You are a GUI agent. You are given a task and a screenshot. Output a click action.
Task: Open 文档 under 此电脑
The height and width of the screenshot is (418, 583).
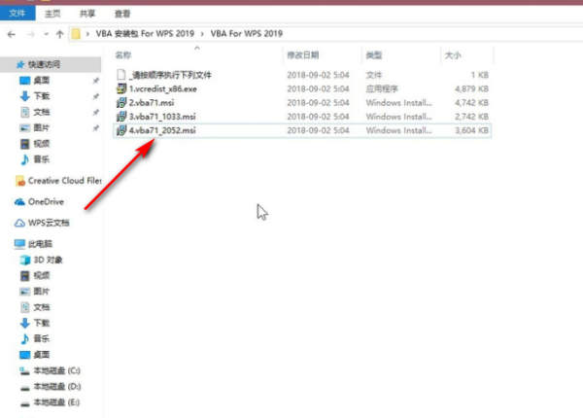click(x=41, y=307)
